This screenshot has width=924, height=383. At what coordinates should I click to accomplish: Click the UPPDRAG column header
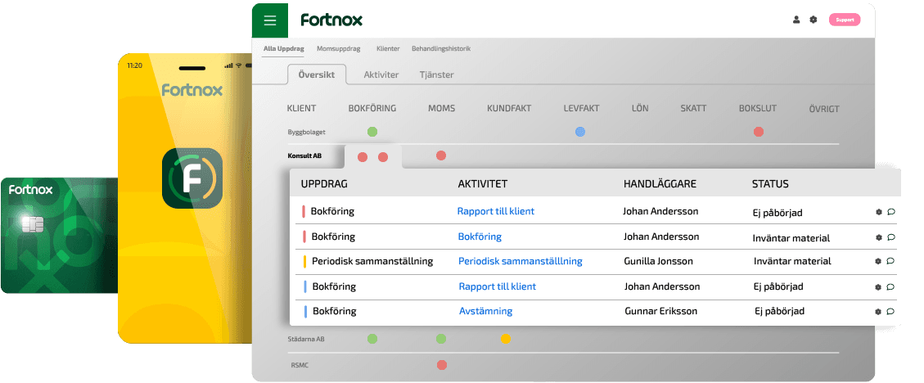[x=324, y=184]
